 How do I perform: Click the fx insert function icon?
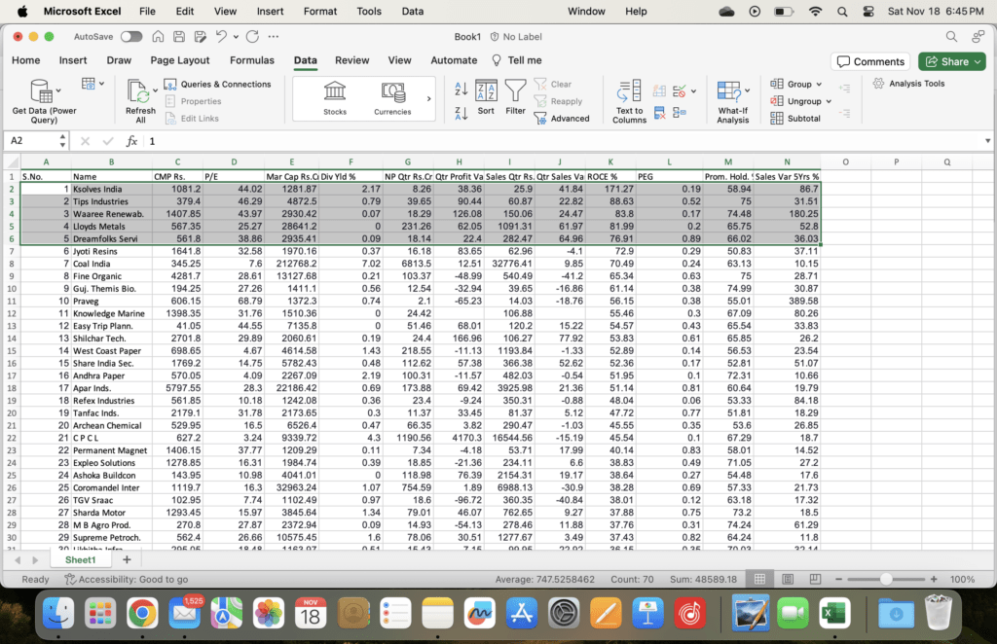[x=131, y=141]
